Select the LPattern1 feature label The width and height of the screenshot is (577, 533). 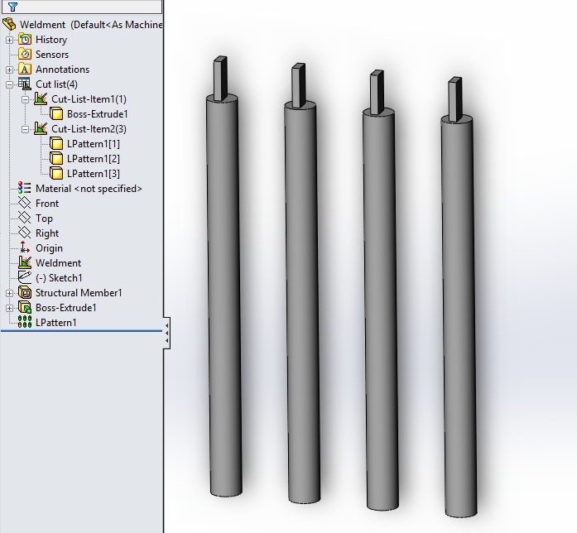pos(56,323)
